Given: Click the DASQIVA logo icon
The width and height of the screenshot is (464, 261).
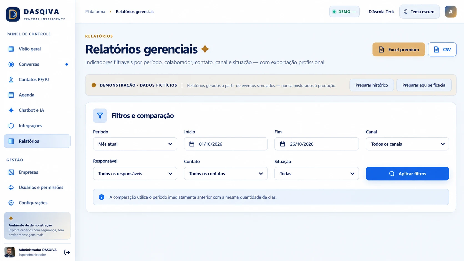Looking at the screenshot, I should (13, 14).
